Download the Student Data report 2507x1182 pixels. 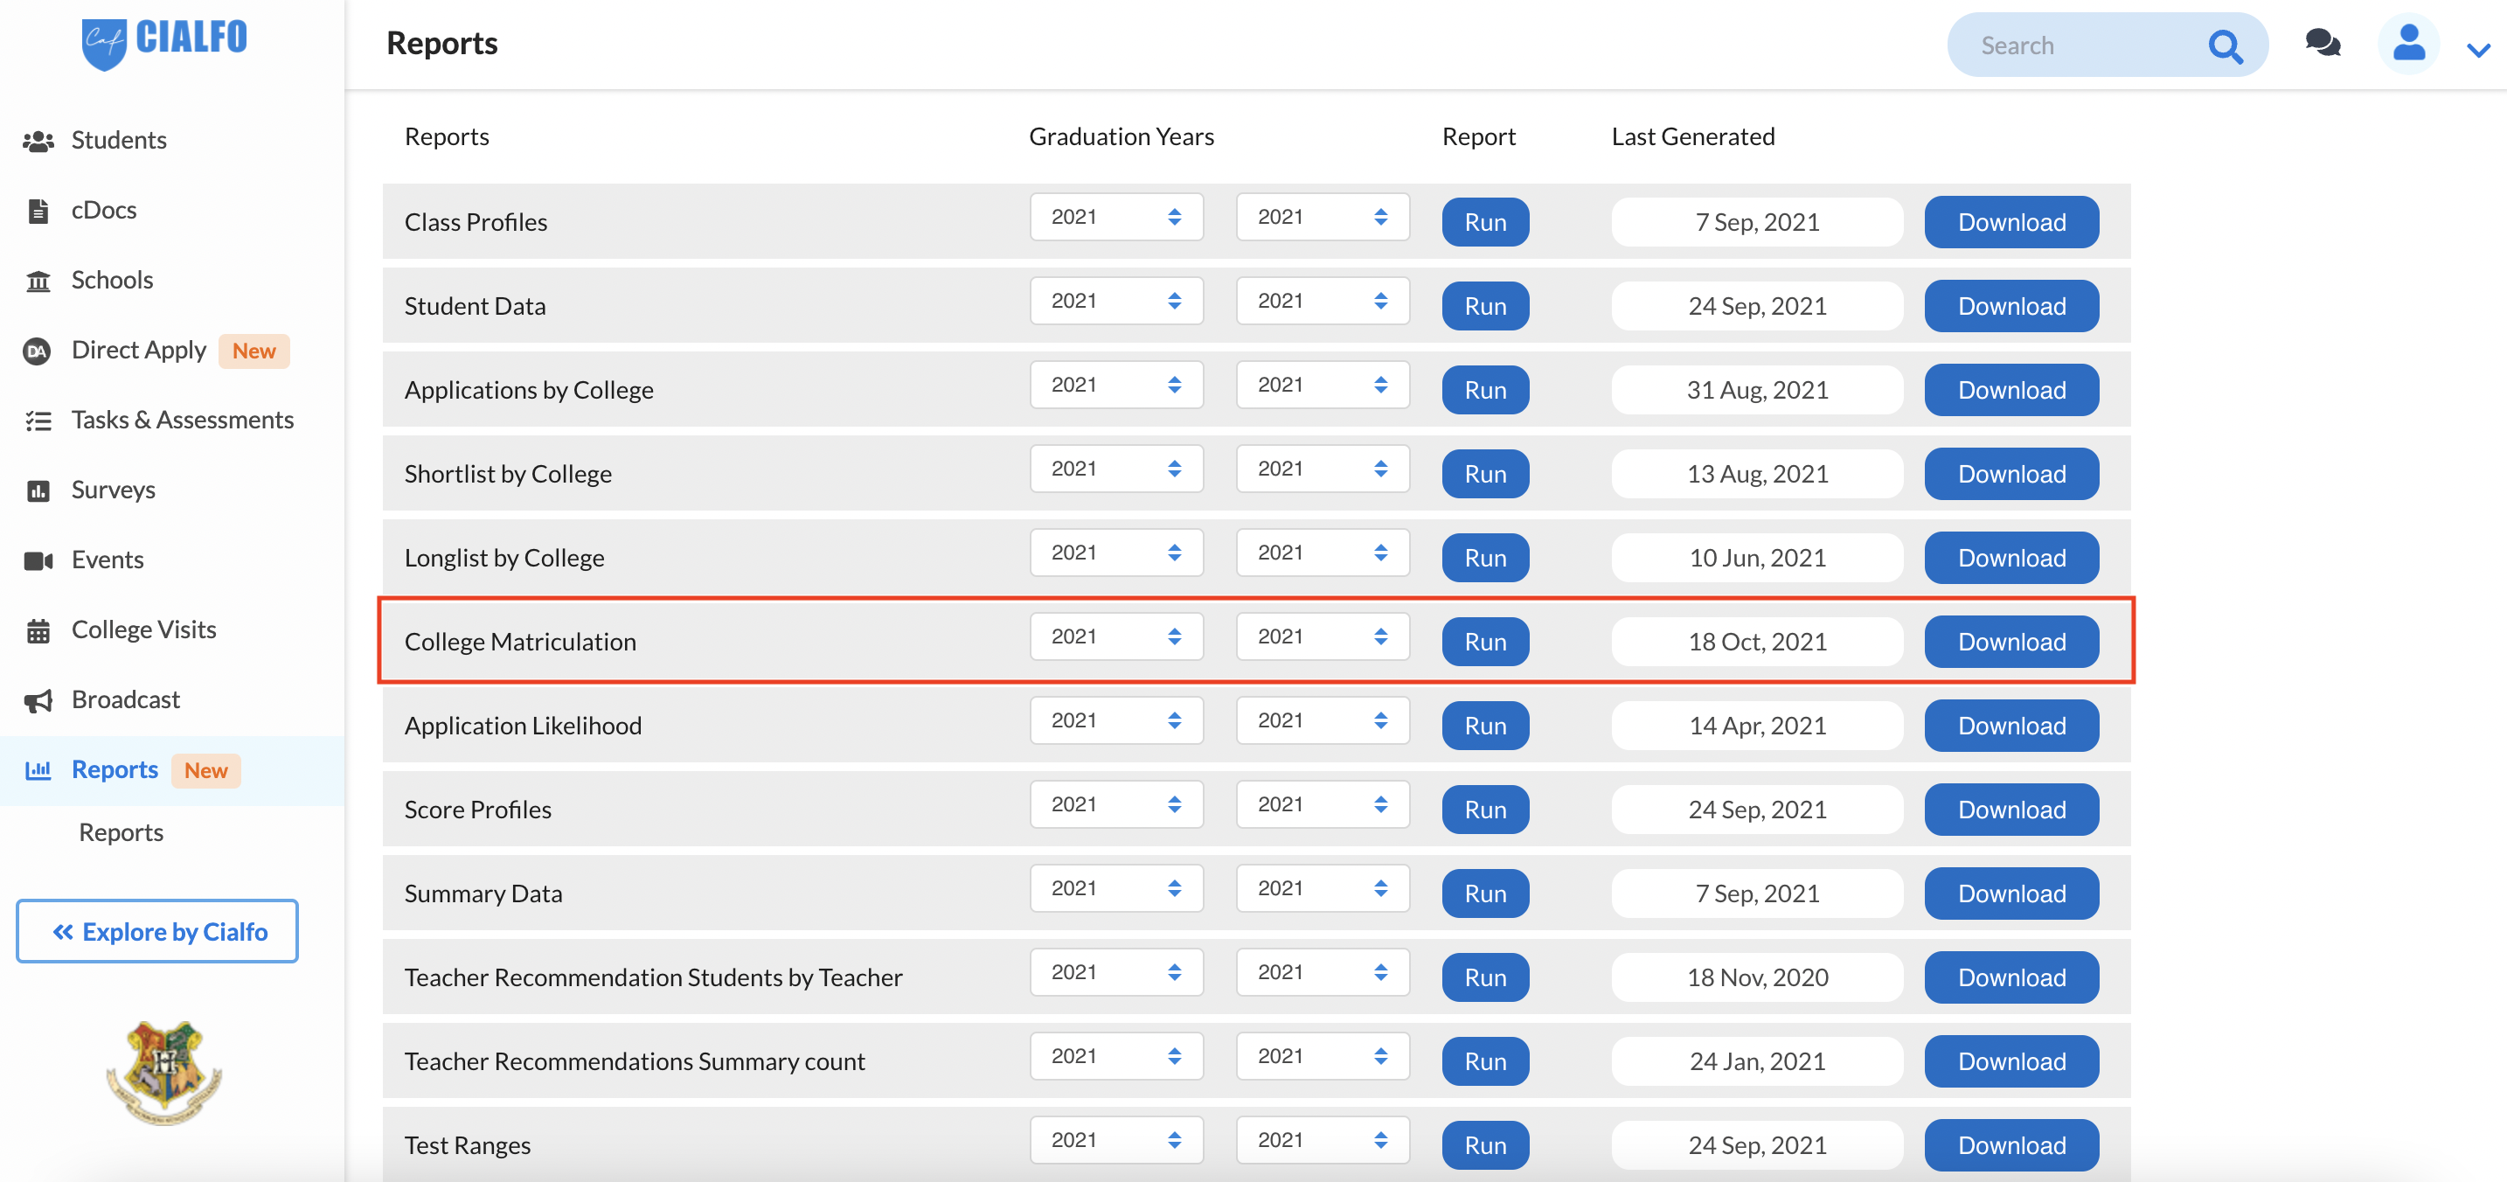[x=2010, y=305]
